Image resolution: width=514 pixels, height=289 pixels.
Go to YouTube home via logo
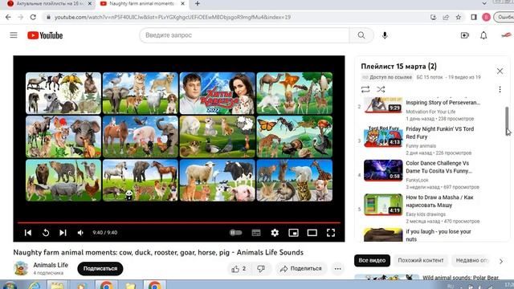point(45,35)
